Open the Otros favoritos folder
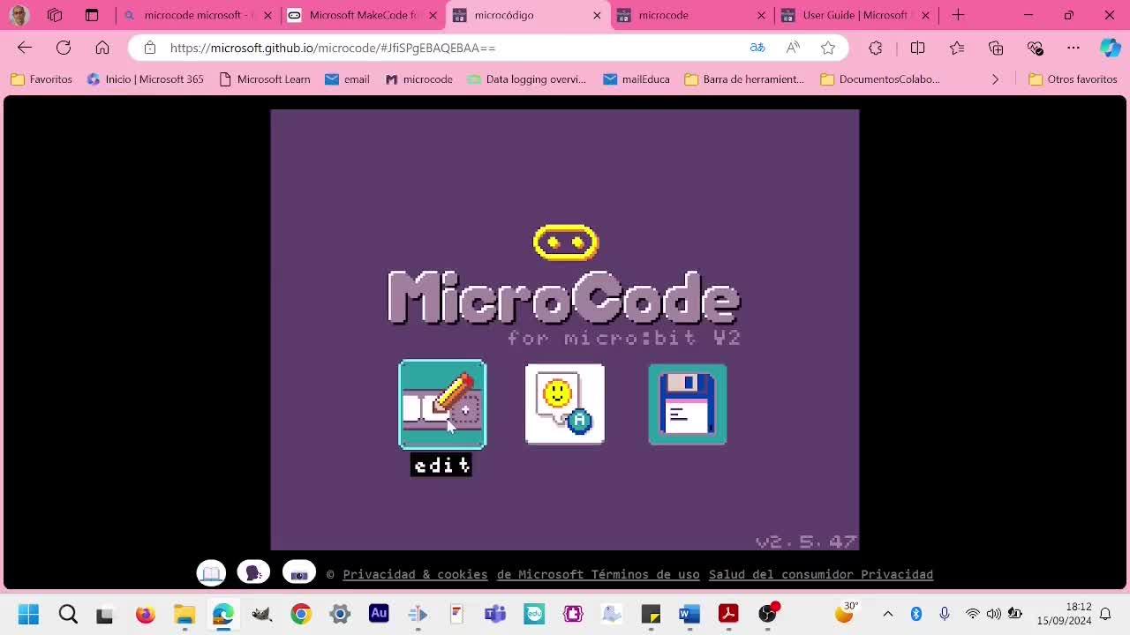This screenshot has height=635, width=1130. (1073, 79)
